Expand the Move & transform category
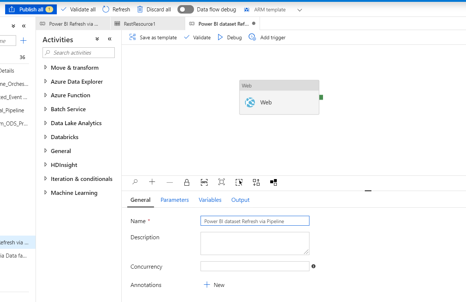 coord(45,68)
